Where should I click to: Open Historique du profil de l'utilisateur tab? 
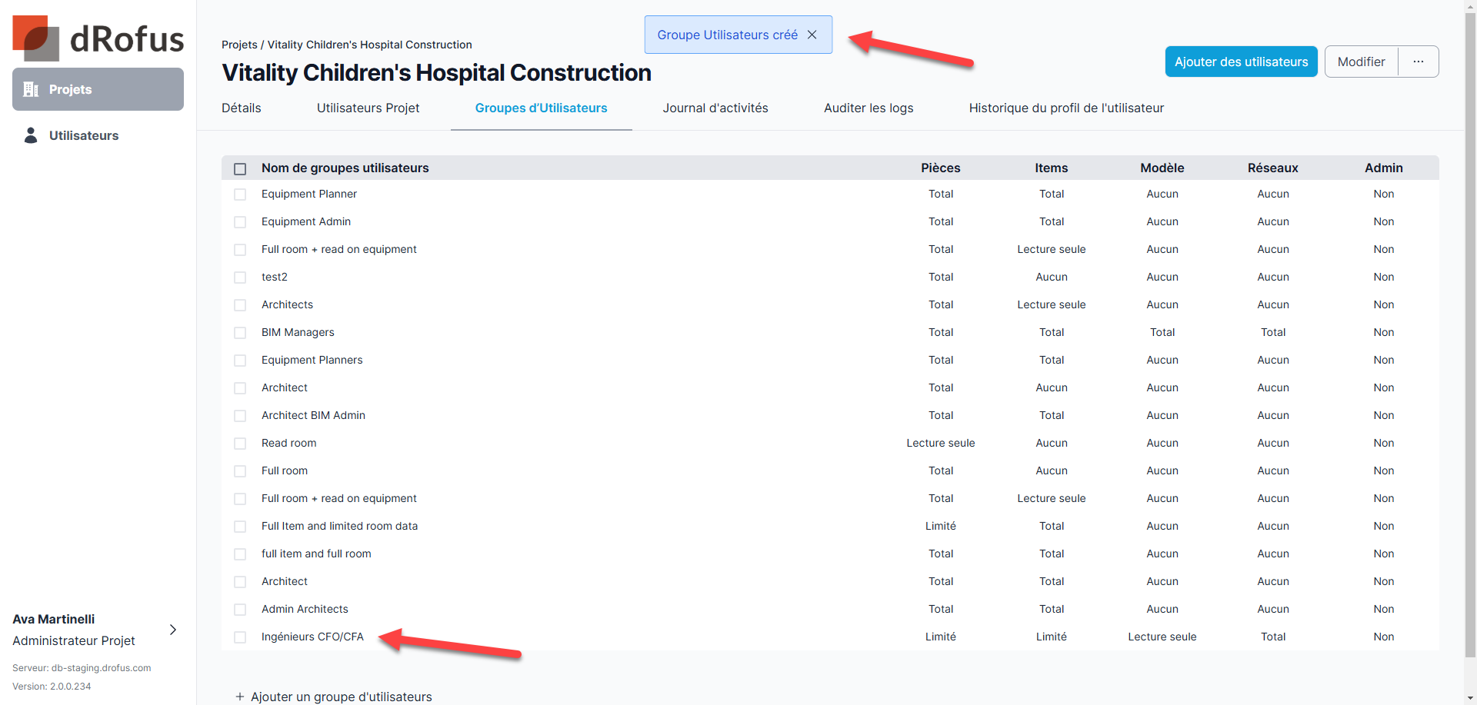(1066, 108)
